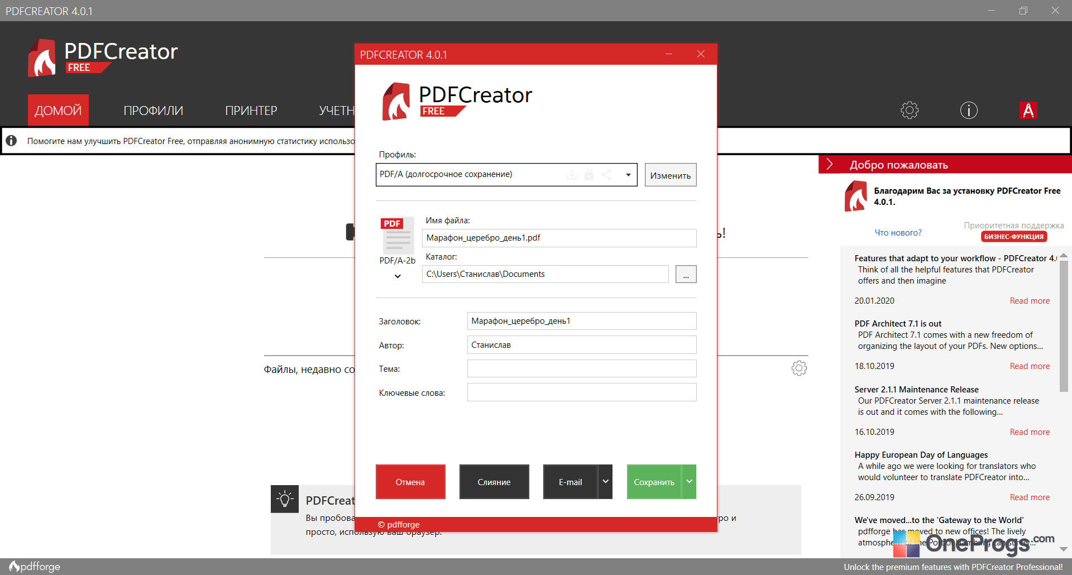This screenshot has width=1072, height=575.
Task: Click Unlock the premium features banner text
Action: 953,567
